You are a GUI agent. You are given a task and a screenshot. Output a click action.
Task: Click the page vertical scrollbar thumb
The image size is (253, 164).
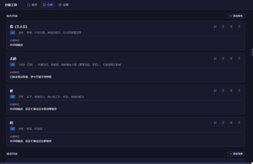[252, 52]
